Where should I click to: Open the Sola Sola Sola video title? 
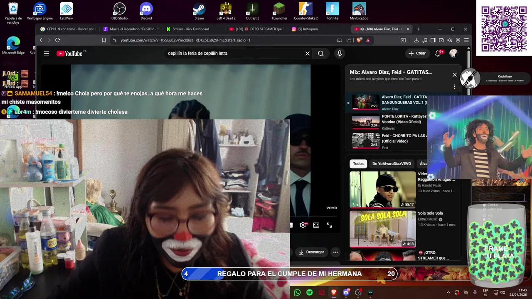(430, 213)
